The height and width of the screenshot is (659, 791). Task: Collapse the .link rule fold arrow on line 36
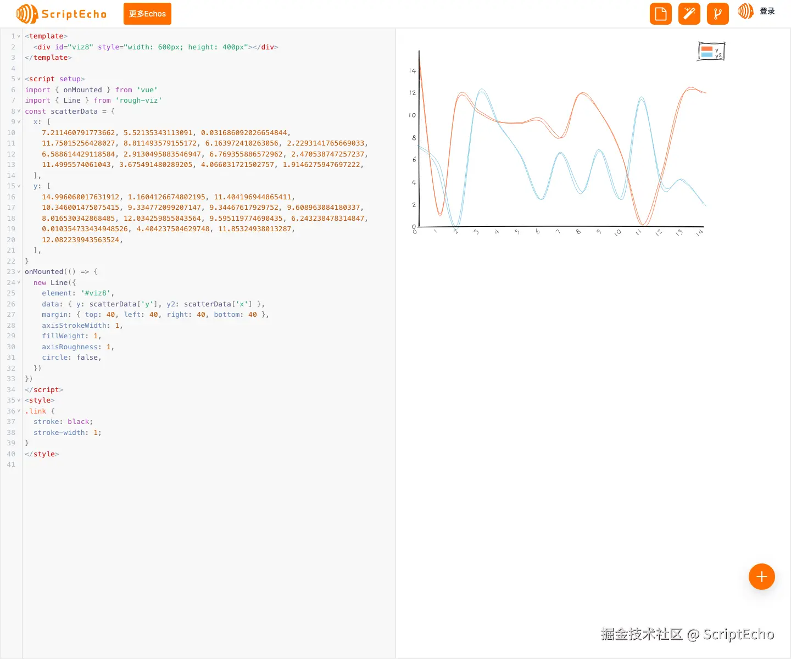19,411
